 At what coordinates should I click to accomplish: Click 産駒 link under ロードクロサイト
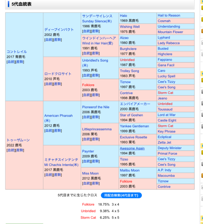coord(57,84)
